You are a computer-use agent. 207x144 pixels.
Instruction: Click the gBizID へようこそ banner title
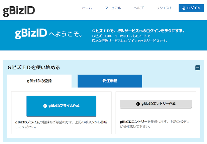click(x=49, y=34)
